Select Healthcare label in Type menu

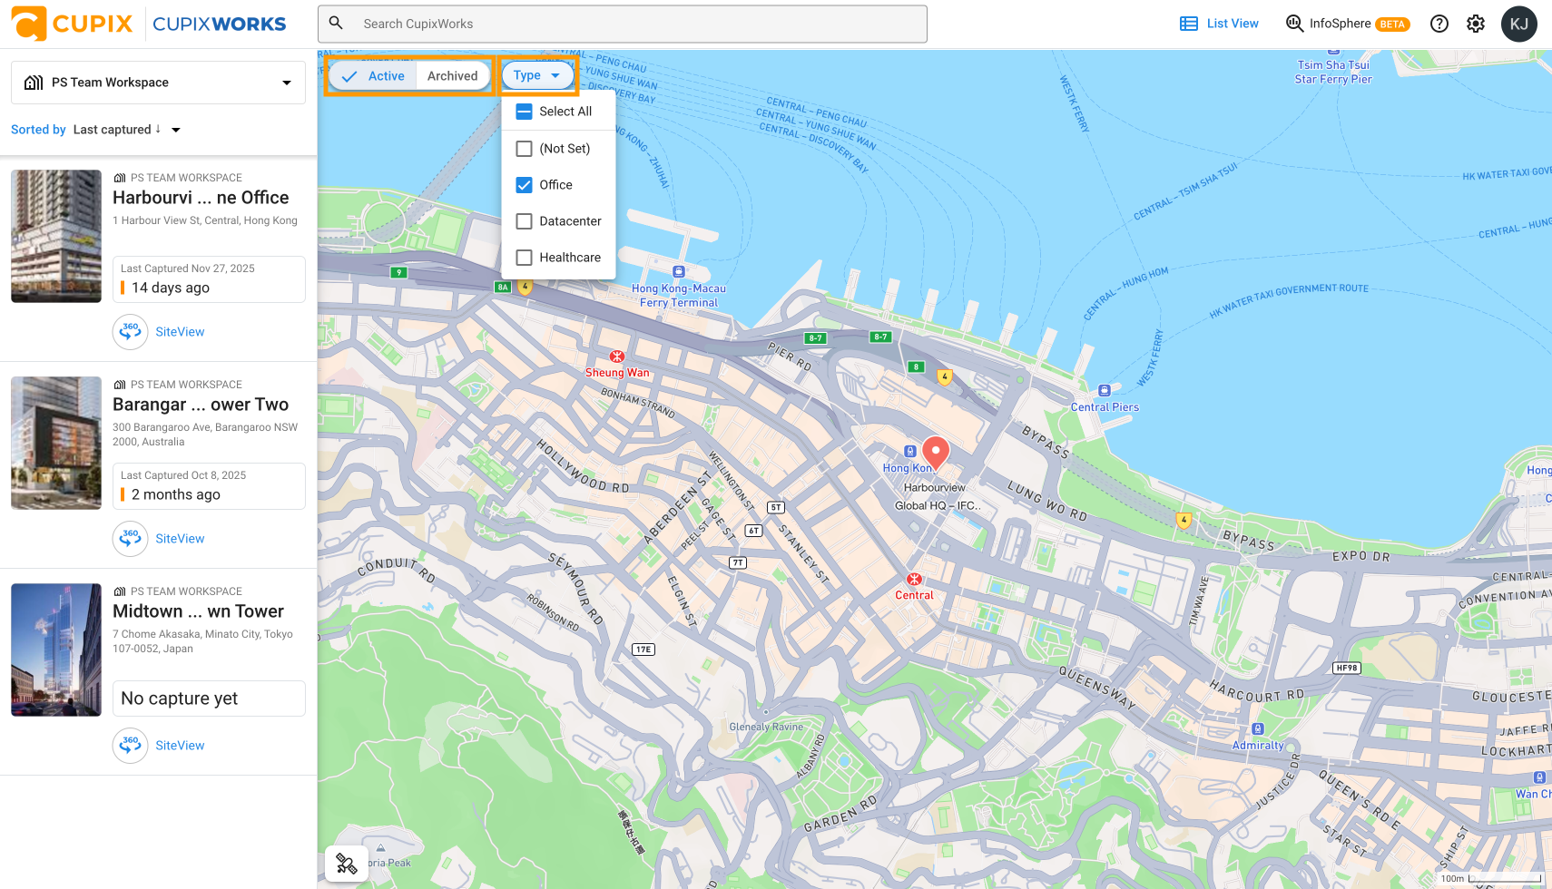pos(570,258)
